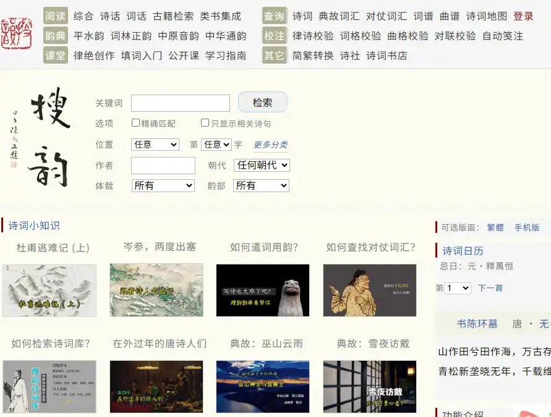Enable the 只显示相关诗句 checkbox
551x417 pixels.
tap(205, 122)
